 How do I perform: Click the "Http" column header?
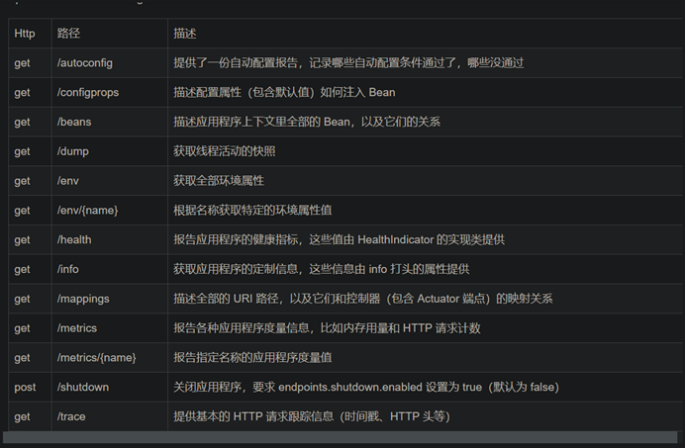[x=25, y=34]
